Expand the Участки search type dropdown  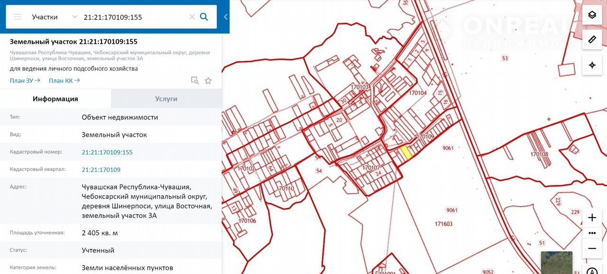[x=74, y=17]
